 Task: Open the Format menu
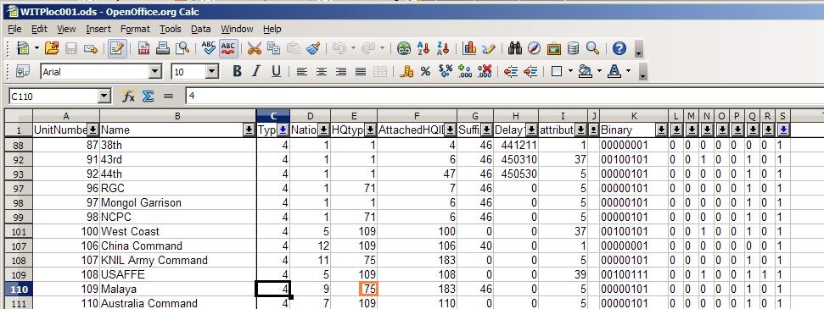coord(135,29)
